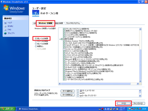Click the B¥ drive icon

click(81, 93)
